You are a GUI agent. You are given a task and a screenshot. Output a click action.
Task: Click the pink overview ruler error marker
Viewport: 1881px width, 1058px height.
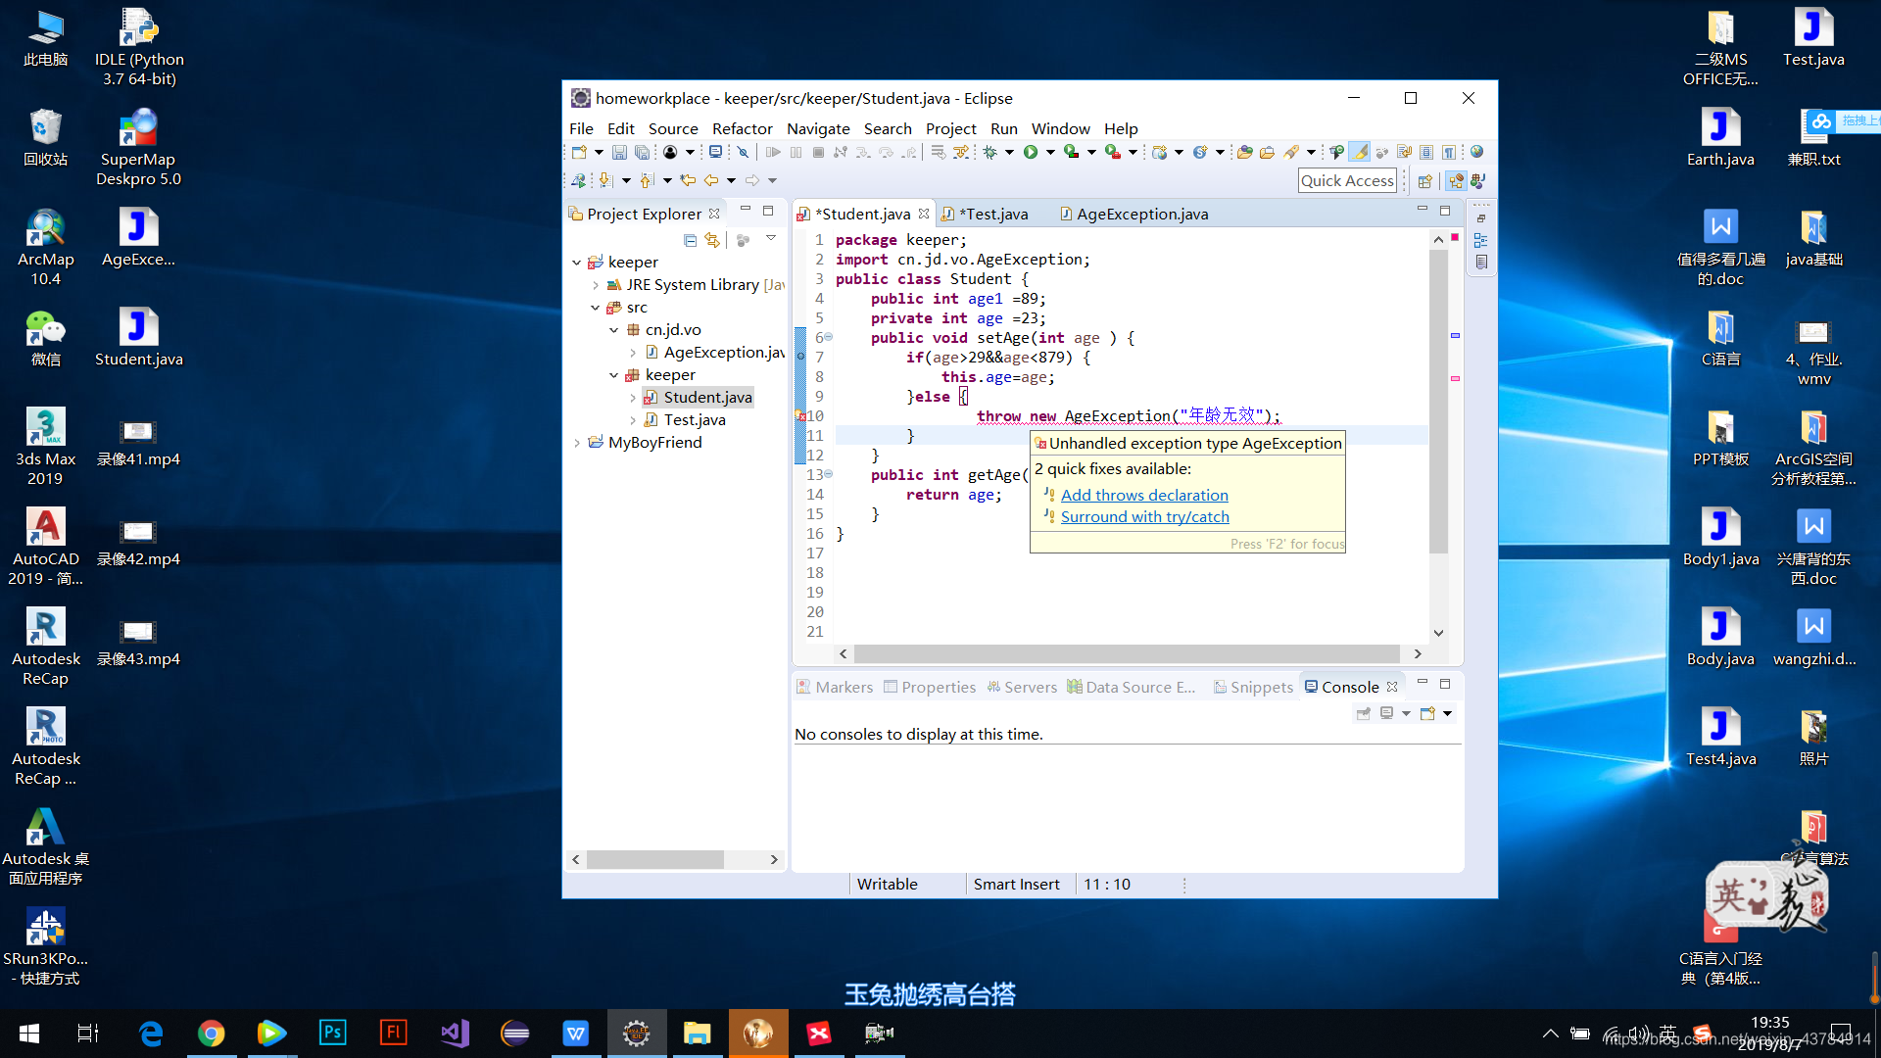pyautogui.click(x=1455, y=379)
